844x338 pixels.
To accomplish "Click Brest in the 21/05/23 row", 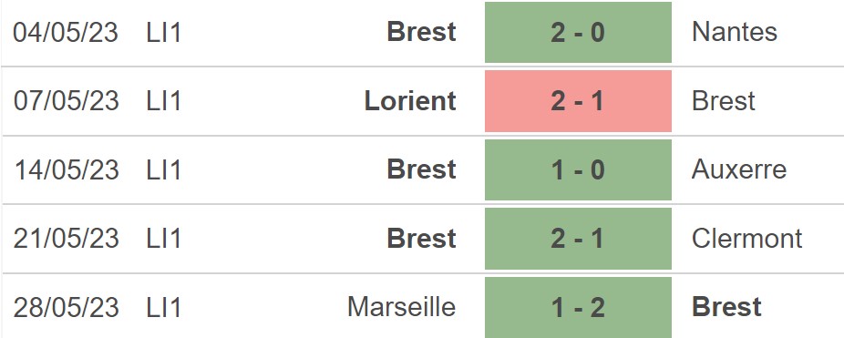I will [x=421, y=239].
